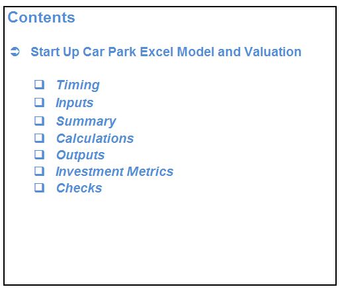This screenshot has height=289, width=340.
Task: Click the Contents title text
Action: tap(41, 17)
